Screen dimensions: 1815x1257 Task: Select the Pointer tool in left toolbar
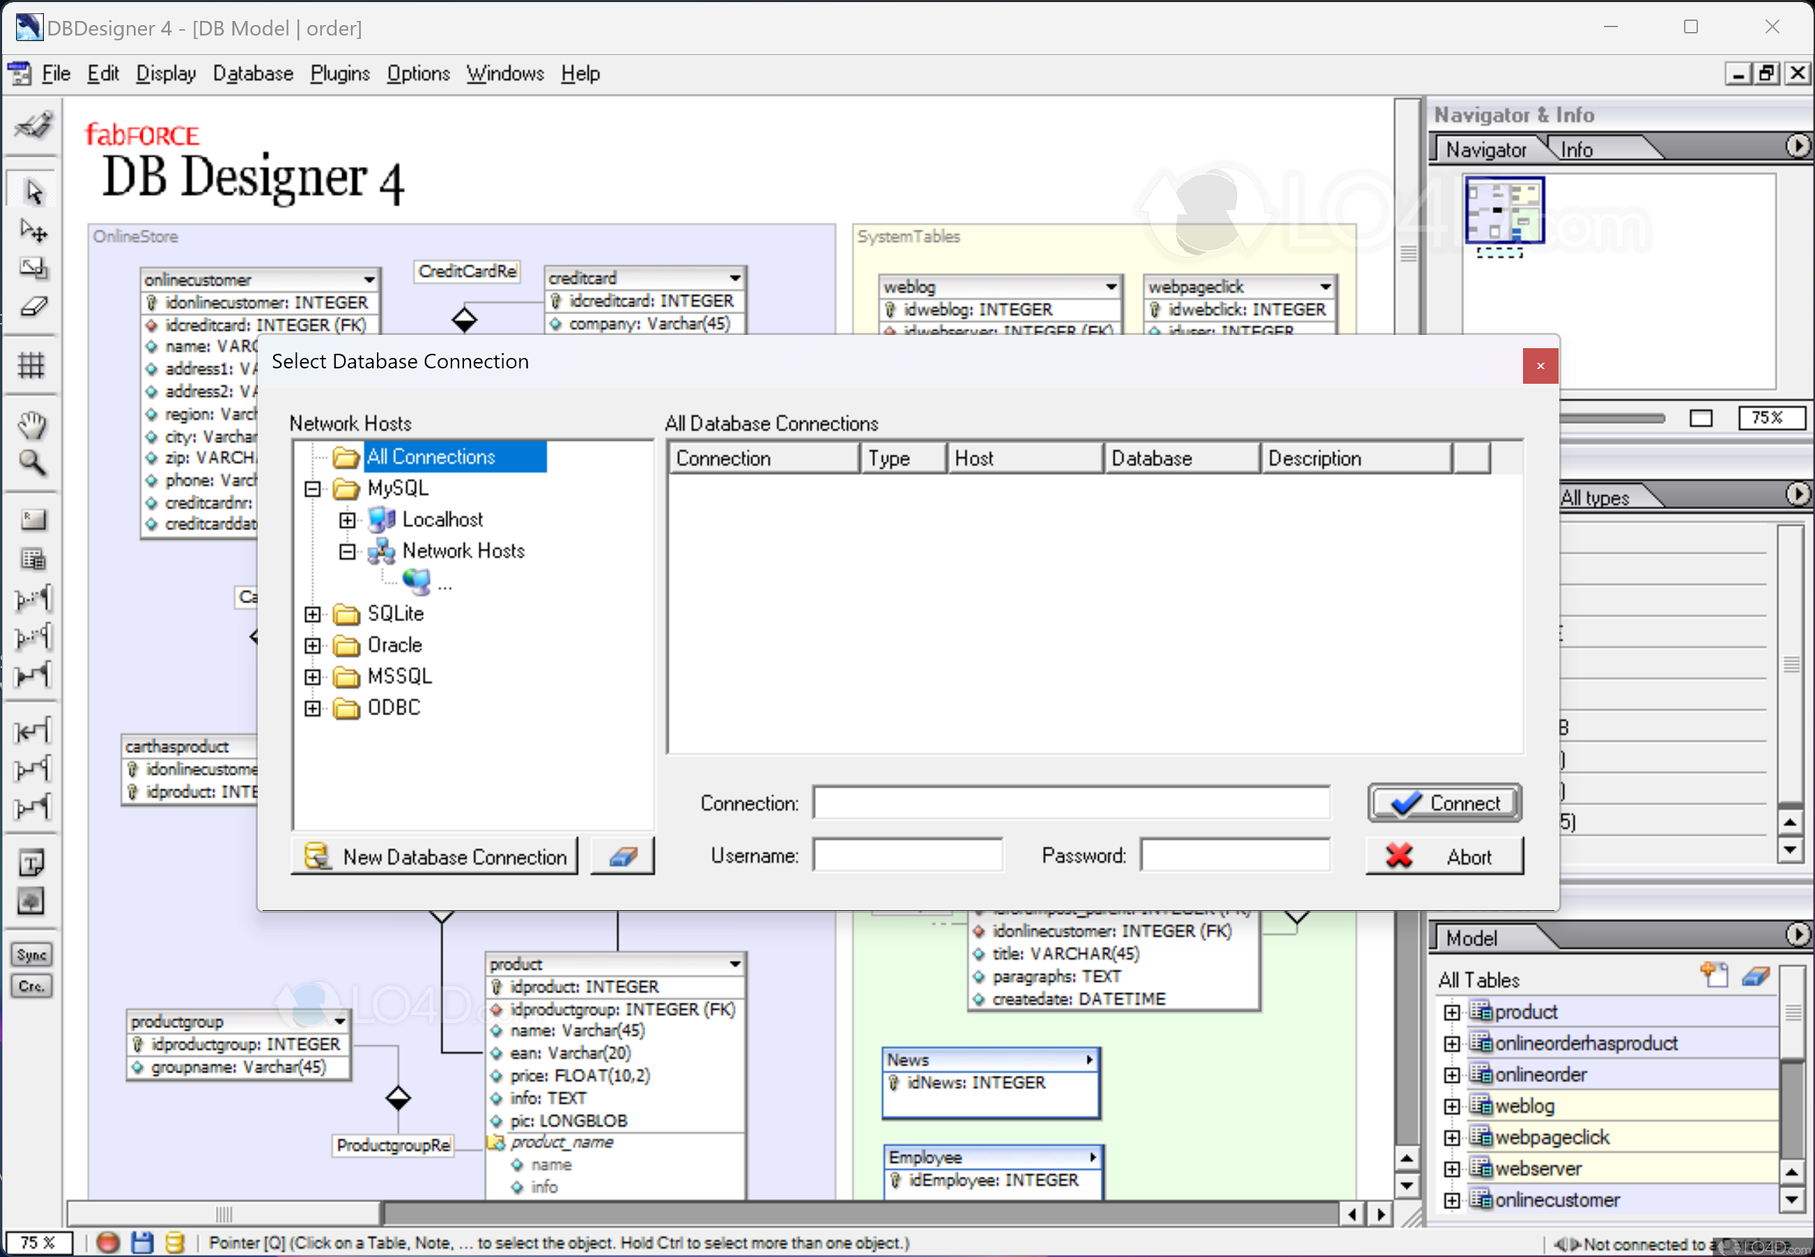click(x=32, y=191)
